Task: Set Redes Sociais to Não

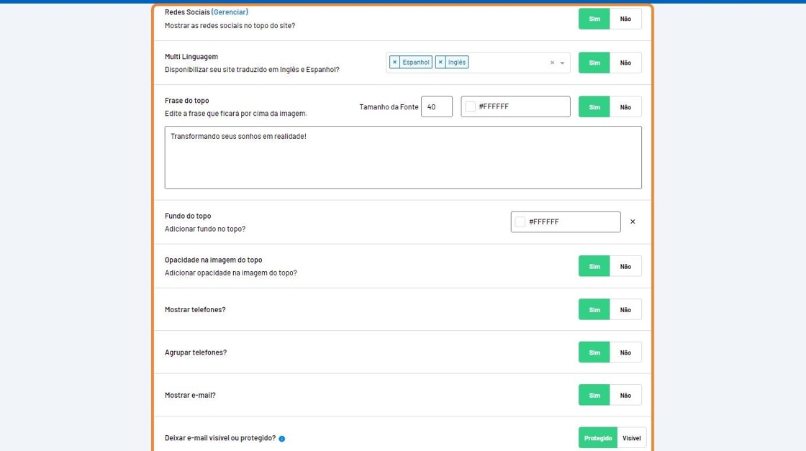Action: tap(625, 19)
